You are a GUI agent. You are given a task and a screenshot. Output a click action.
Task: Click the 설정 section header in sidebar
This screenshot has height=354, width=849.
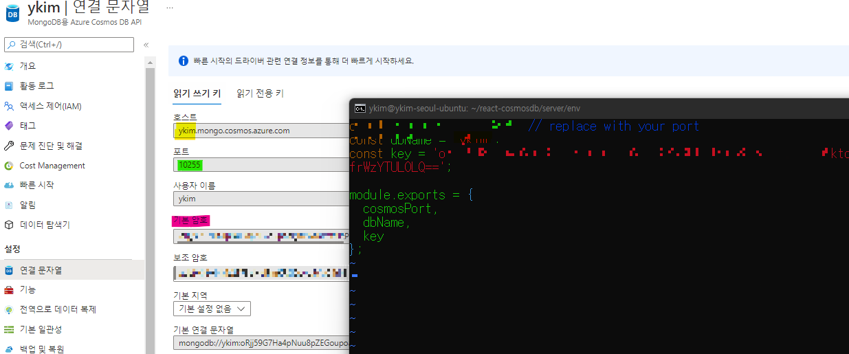point(12,248)
